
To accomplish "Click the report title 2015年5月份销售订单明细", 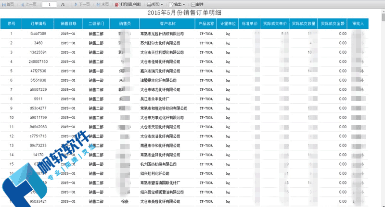I will (184, 13).
